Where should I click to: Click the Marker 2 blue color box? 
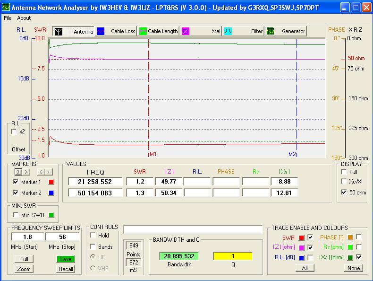(52, 193)
